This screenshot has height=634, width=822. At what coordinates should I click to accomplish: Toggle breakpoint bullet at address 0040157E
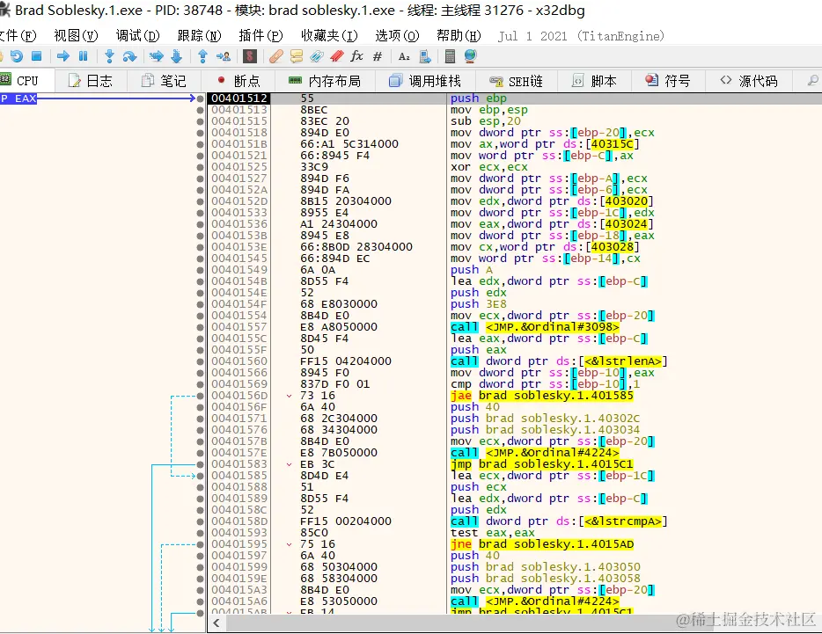pyautogui.click(x=200, y=453)
